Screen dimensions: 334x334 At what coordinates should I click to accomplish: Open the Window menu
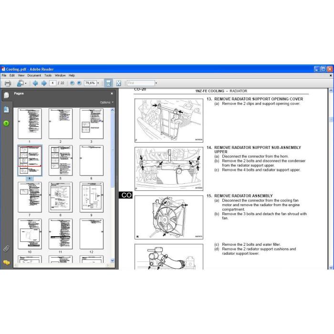[60, 75]
